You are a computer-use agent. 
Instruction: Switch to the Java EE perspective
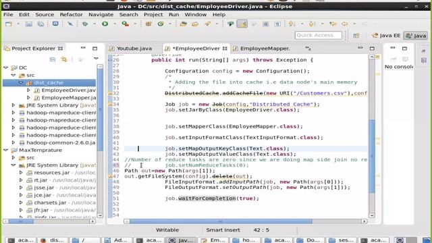386,36
